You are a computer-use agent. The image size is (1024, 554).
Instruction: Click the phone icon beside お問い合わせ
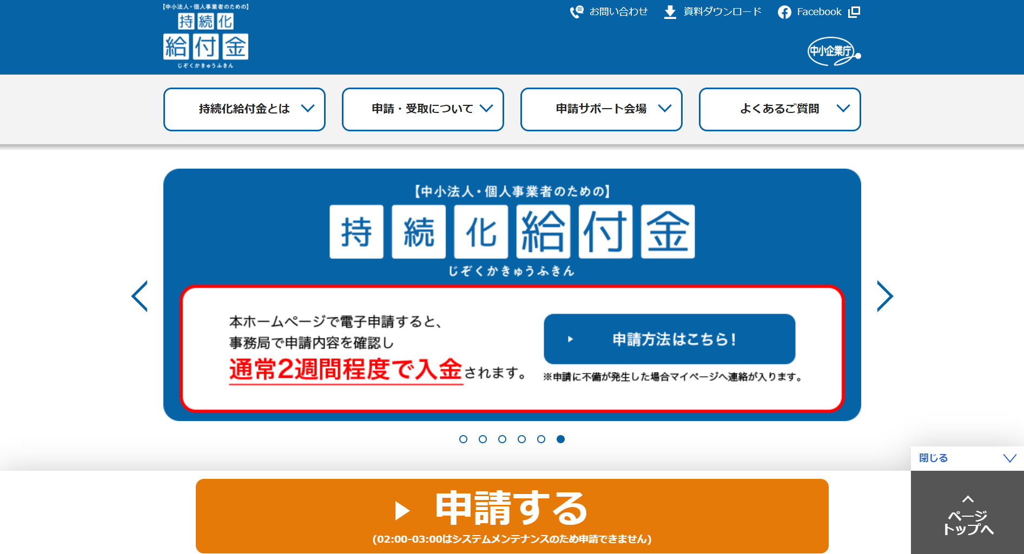tap(577, 12)
